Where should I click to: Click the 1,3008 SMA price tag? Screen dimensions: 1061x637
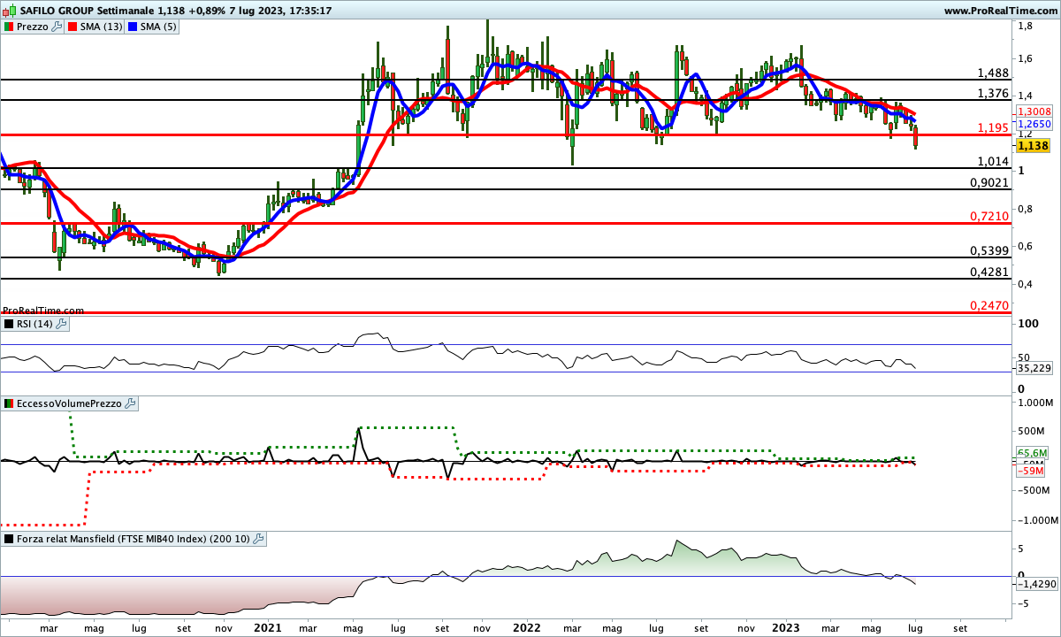[x=1034, y=112]
